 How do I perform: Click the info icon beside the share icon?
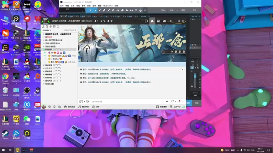coord(112,21)
